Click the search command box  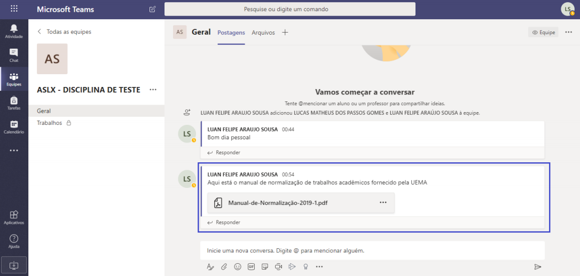(x=290, y=9)
